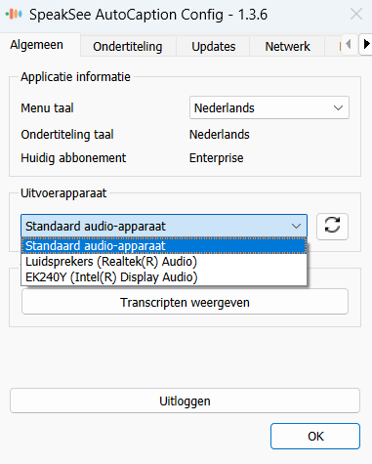Confirm settings with the OK button

click(315, 436)
